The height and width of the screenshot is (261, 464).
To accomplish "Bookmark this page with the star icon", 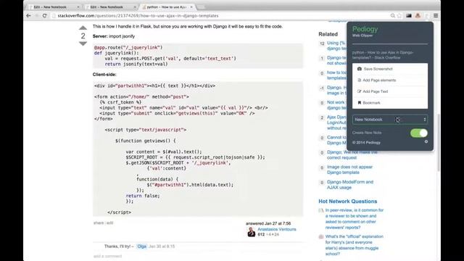I will click(399, 16).
